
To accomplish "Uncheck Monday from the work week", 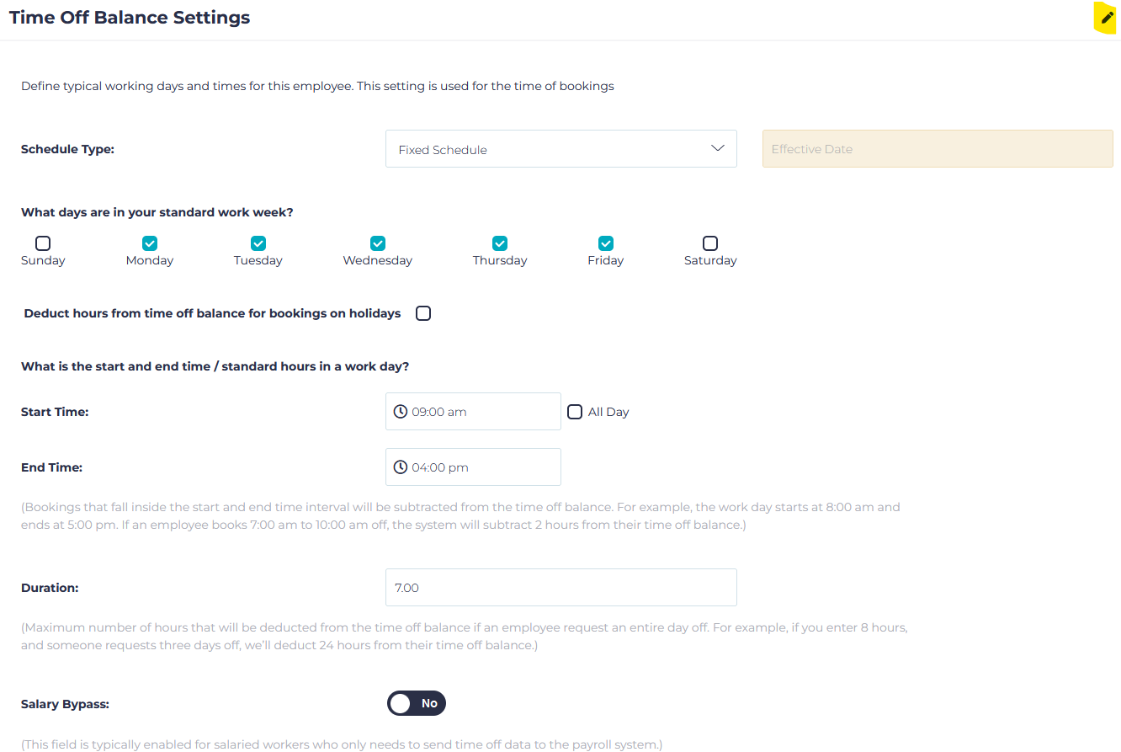I will tap(149, 243).
